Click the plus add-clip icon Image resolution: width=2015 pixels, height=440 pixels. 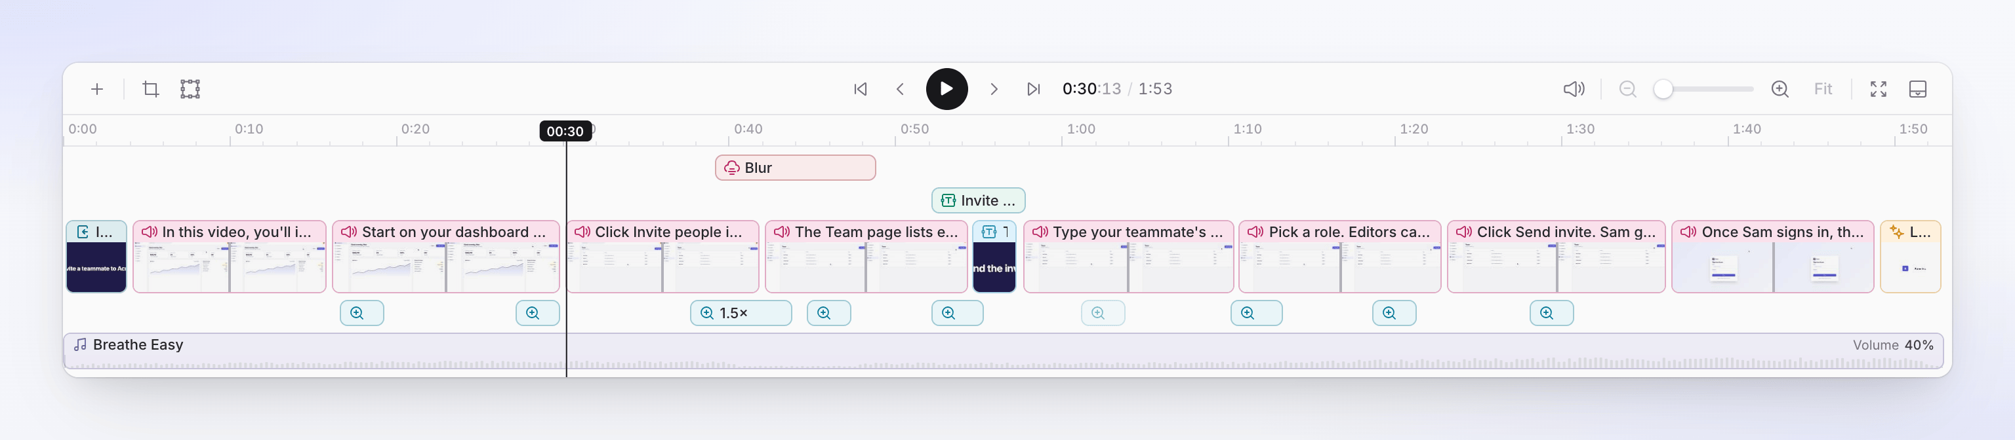tap(97, 89)
